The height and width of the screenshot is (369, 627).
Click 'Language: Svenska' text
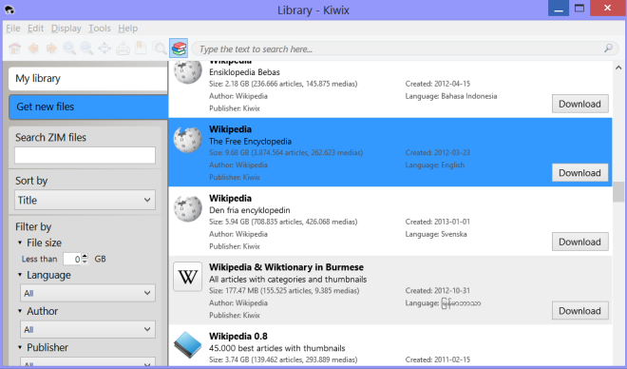click(436, 234)
